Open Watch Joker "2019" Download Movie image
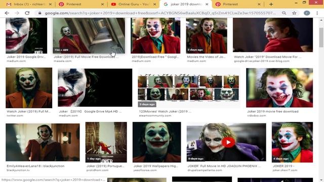This screenshot has width=324, height=182. pyautogui.click(x=273, y=35)
